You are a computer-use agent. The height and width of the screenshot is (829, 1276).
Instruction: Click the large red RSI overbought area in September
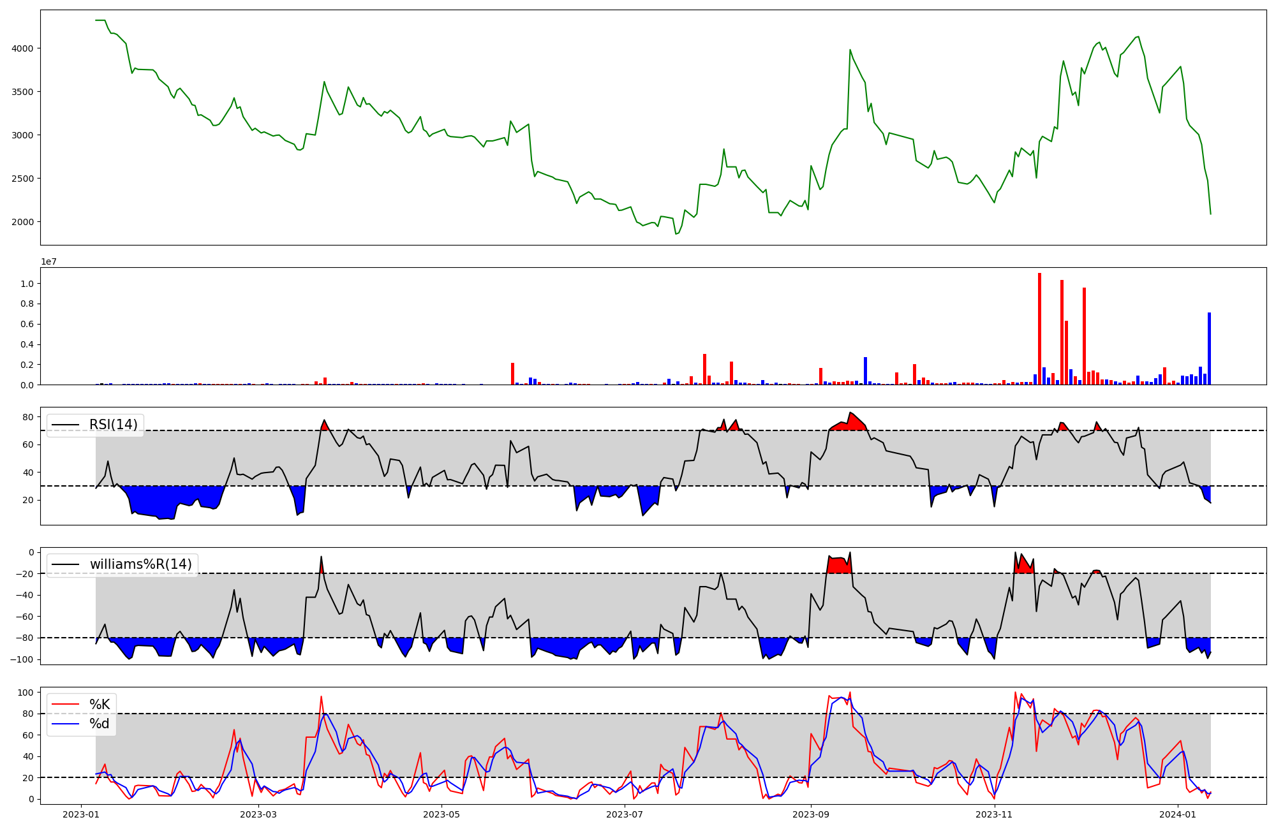(852, 423)
